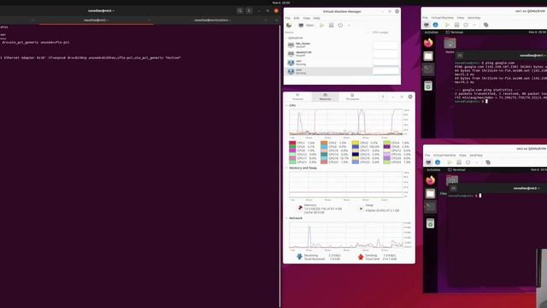Viewport: 547px width, 308px height.
Task: Click Firefox in vm1 guest dock
Action: coord(428,43)
